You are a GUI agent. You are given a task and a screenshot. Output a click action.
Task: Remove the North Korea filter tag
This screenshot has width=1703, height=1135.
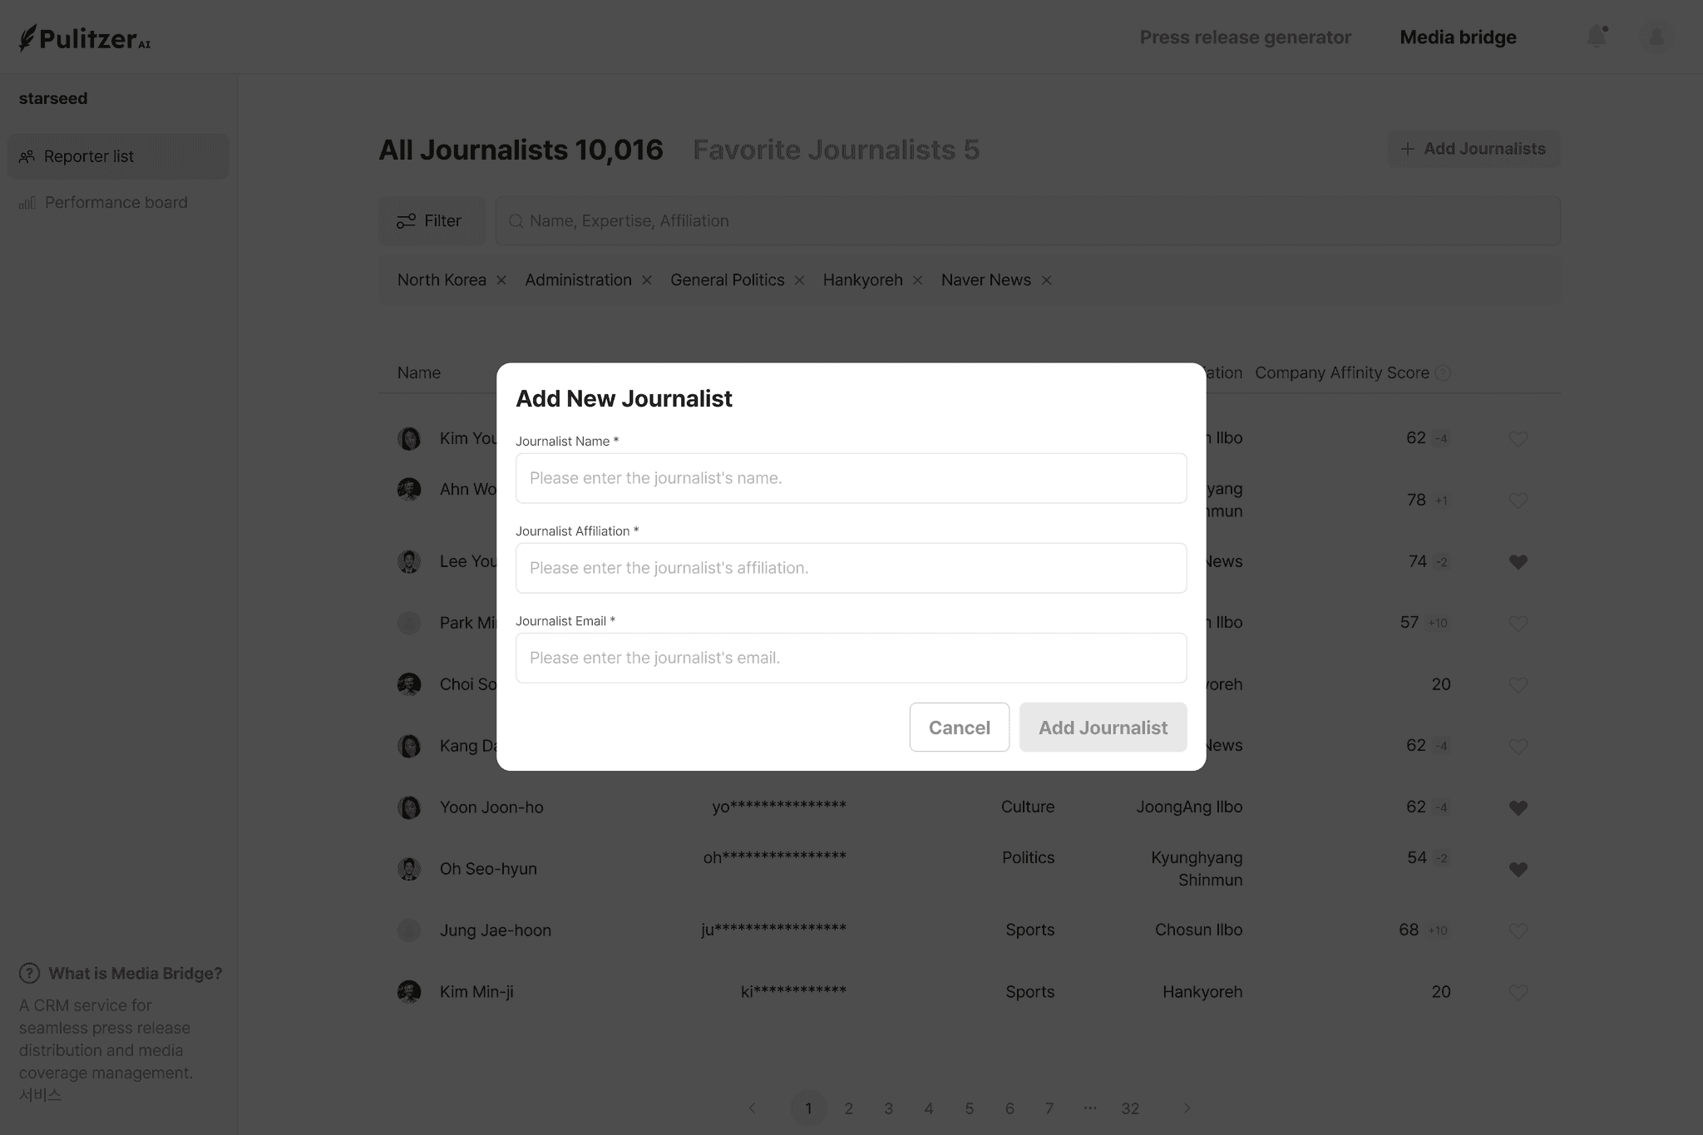[x=501, y=280]
